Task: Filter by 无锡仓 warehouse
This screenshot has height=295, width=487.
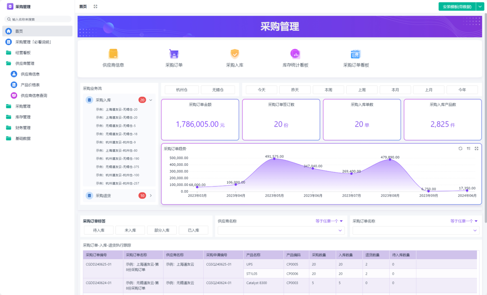Action: coord(218,90)
